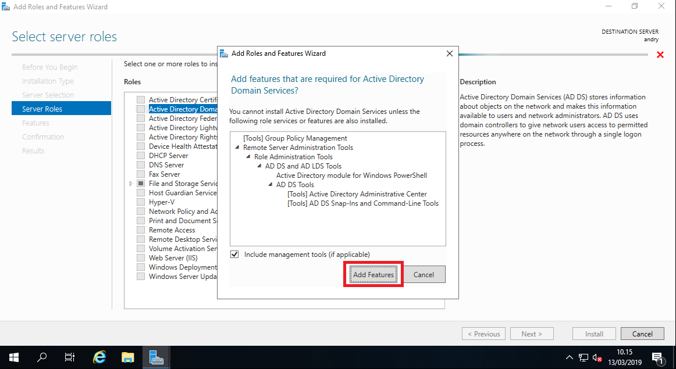Check Windows Deployment Services checkbox
The width and height of the screenshot is (676, 369).
141,267
